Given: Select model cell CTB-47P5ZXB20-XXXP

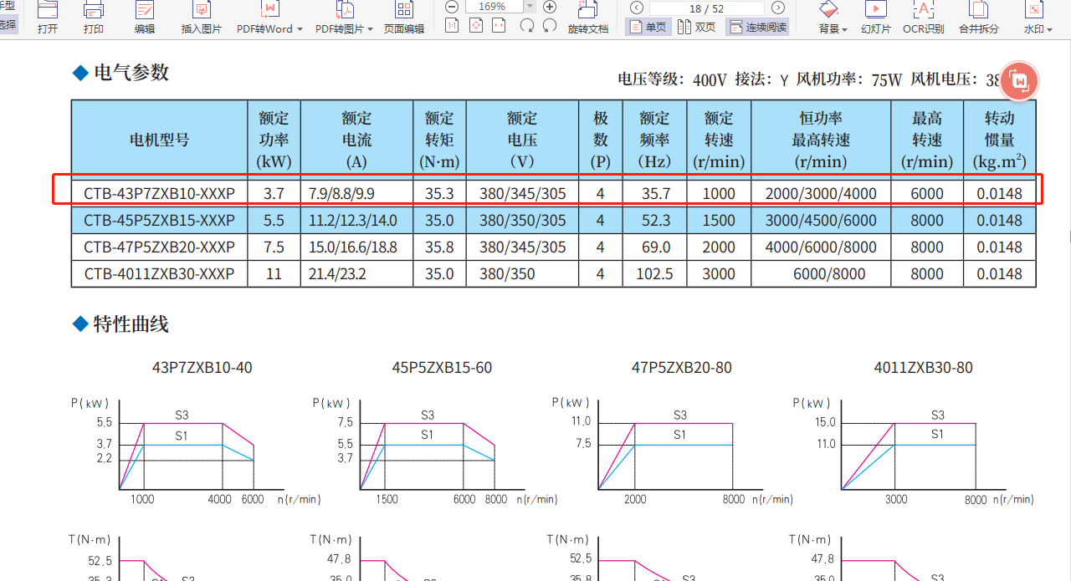Looking at the screenshot, I should point(159,247).
